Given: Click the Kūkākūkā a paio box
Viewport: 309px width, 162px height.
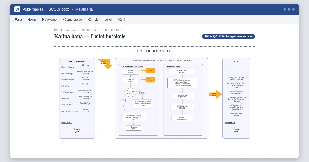Looking at the screenshot, I should pos(131,80).
